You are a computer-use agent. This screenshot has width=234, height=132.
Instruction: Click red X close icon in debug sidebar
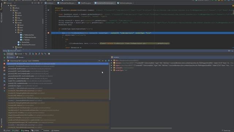(x=4, y=88)
